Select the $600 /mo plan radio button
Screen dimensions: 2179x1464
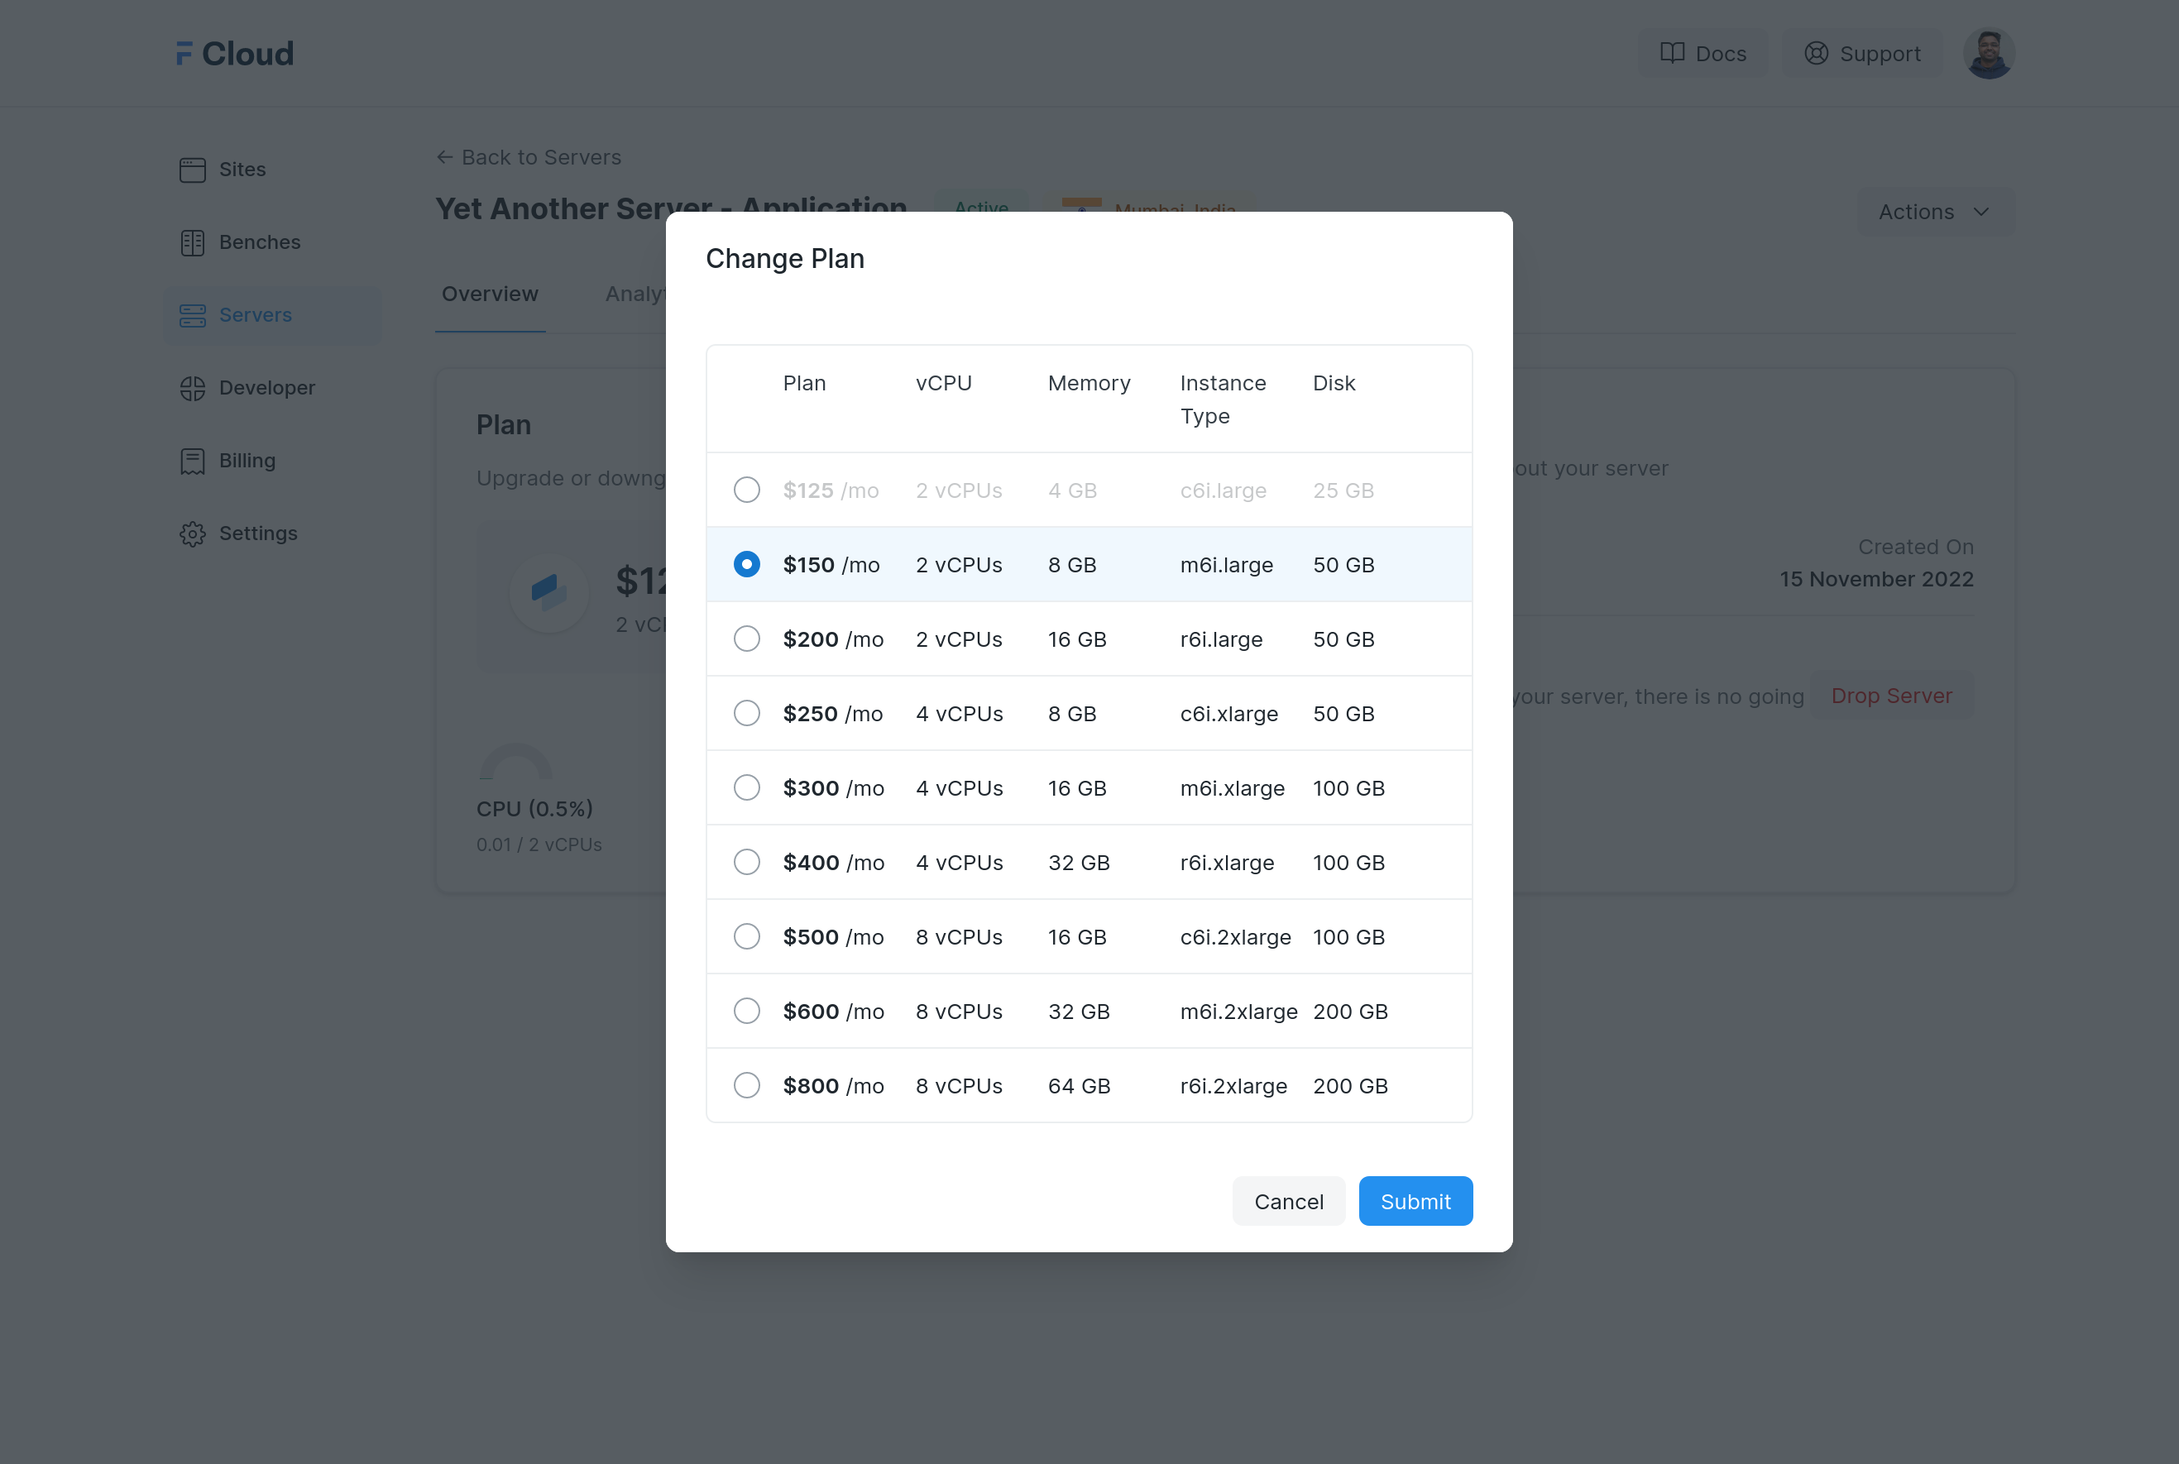(x=747, y=1012)
